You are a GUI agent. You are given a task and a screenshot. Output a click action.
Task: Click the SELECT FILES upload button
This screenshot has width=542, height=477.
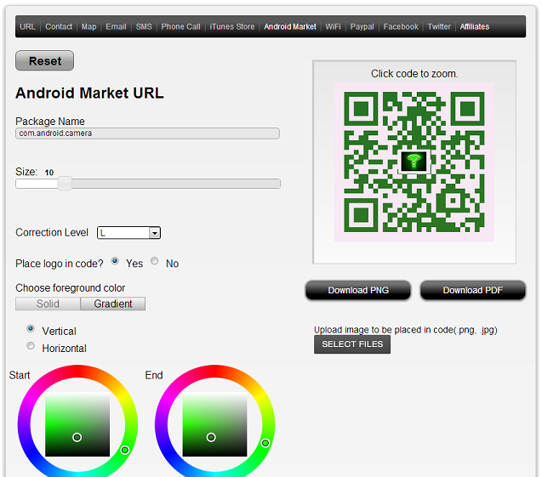352,344
